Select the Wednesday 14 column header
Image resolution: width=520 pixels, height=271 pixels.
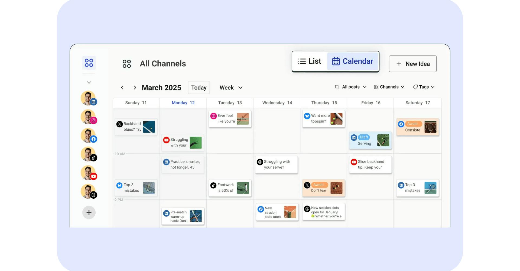click(277, 103)
